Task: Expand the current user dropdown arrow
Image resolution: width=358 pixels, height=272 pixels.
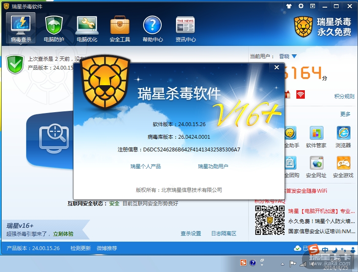Action: (294, 56)
